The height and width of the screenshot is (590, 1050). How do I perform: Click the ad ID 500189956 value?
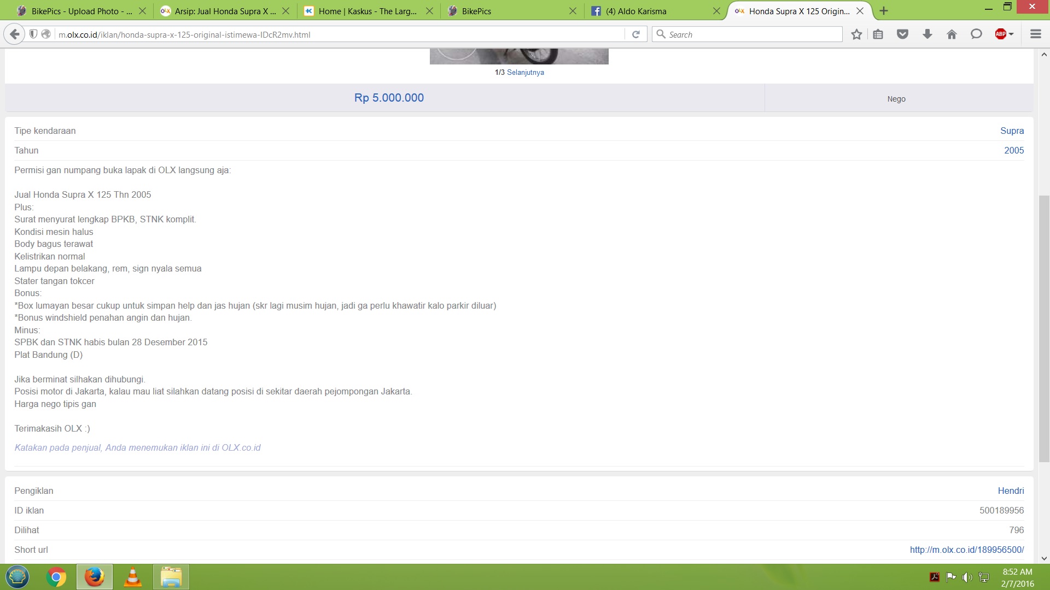[x=1001, y=510]
